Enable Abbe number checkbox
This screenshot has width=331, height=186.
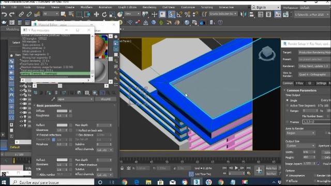38,175
